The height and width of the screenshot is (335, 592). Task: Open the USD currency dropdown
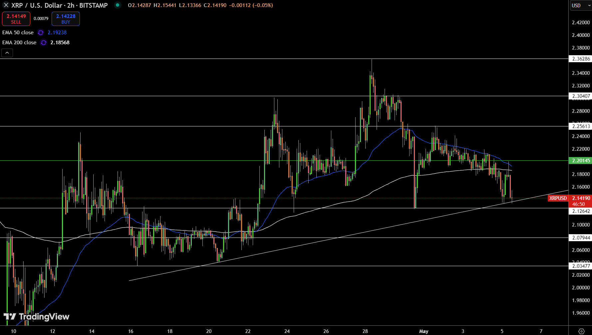tap(580, 5)
